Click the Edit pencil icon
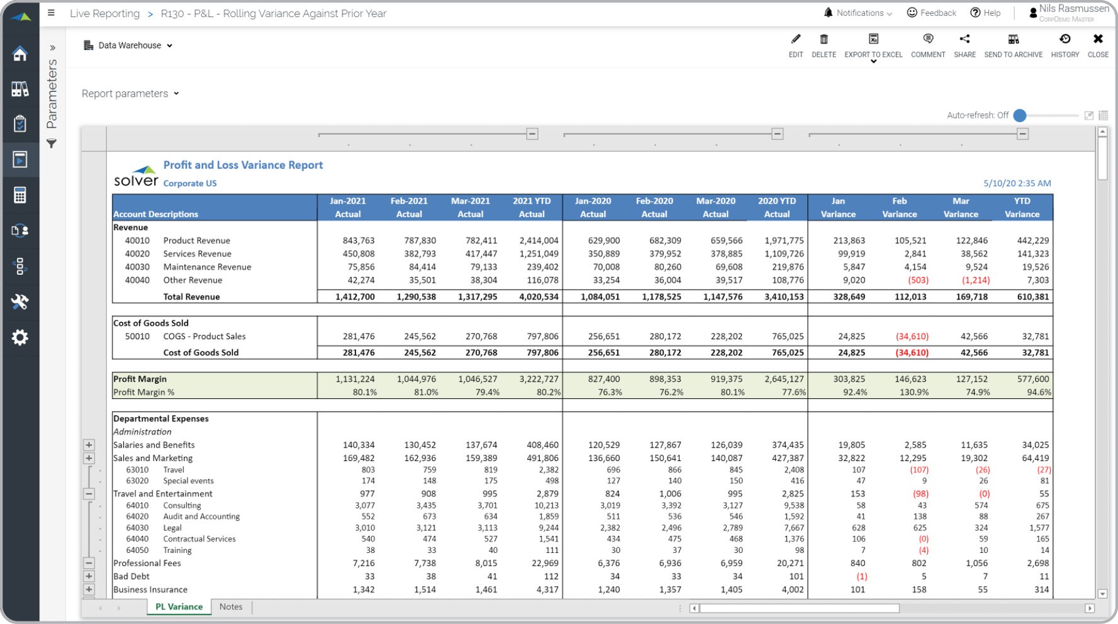The image size is (1118, 624). pyautogui.click(x=795, y=40)
